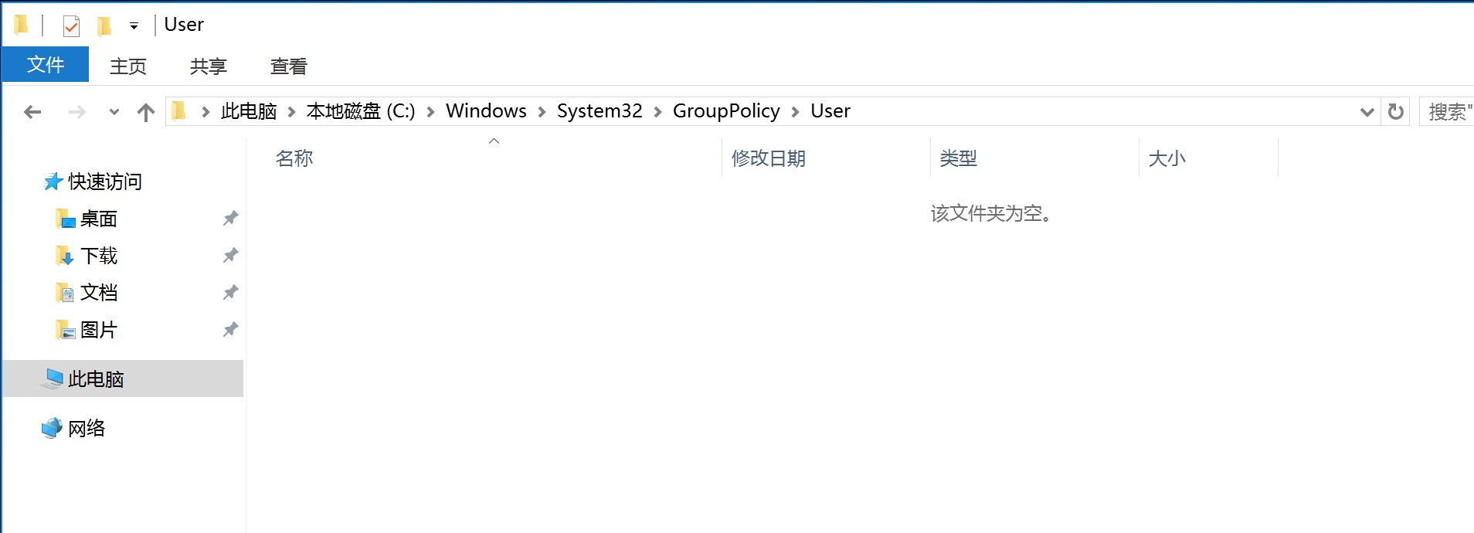Click the 此电脑 computer icon
The width and height of the screenshot is (1474, 533).
coord(53,379)
